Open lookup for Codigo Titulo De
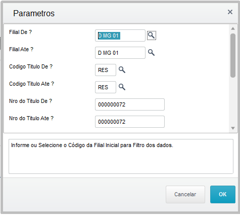This screenshot has height=215, width=240. pyautogui.click(x=122, y=70)
